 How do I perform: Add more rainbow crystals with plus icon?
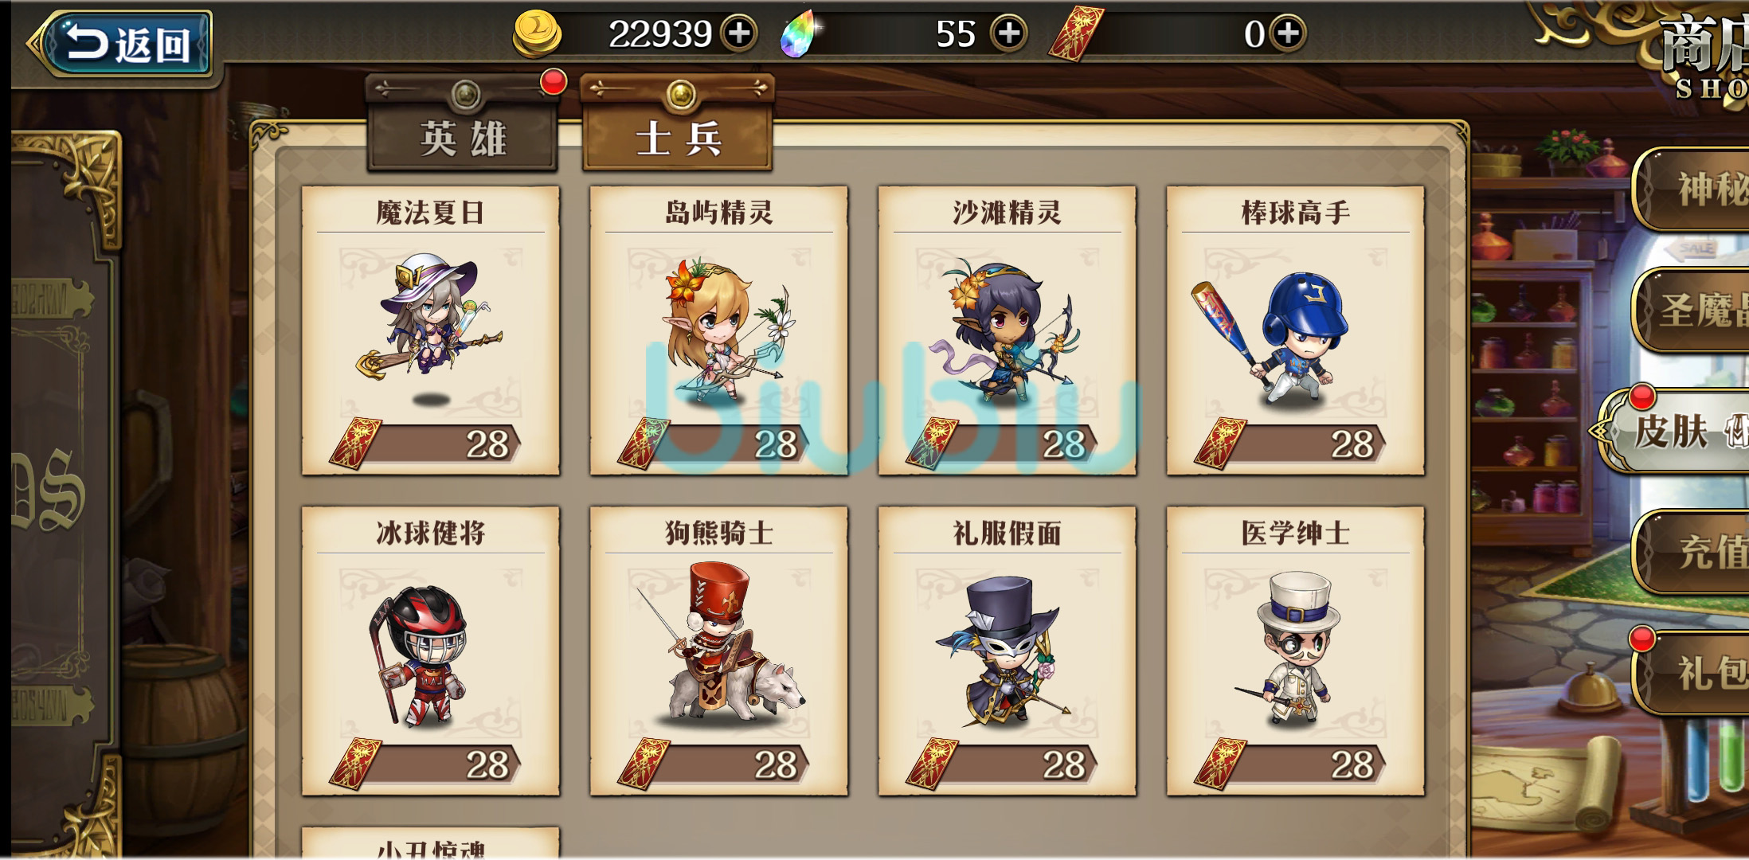tap(1008, 33)
